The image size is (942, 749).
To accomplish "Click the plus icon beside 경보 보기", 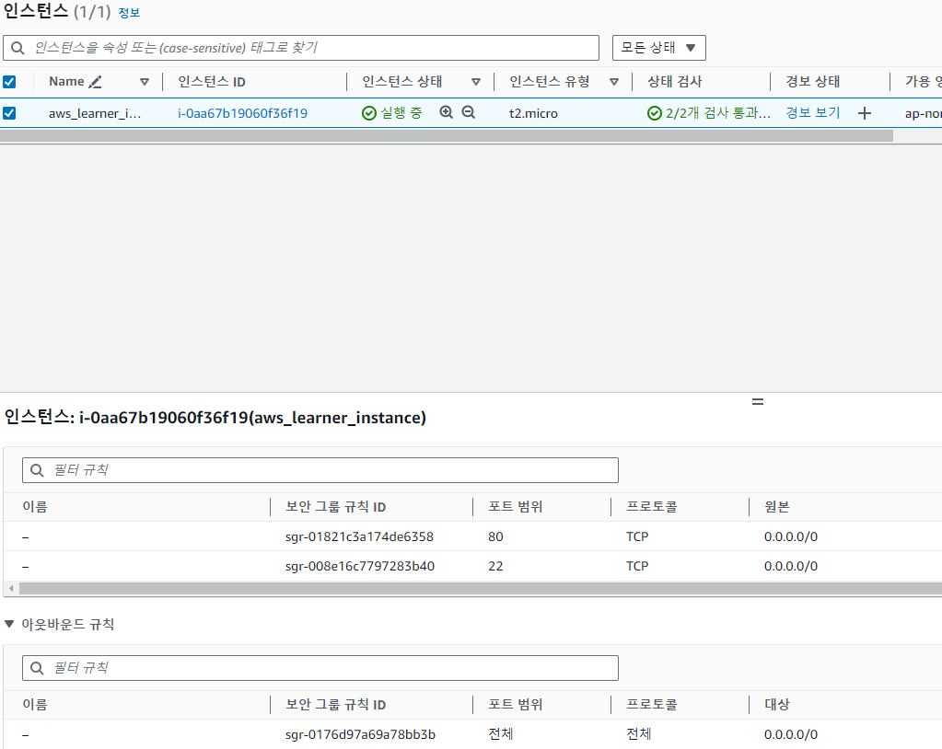I will click(x=864, y=113).
